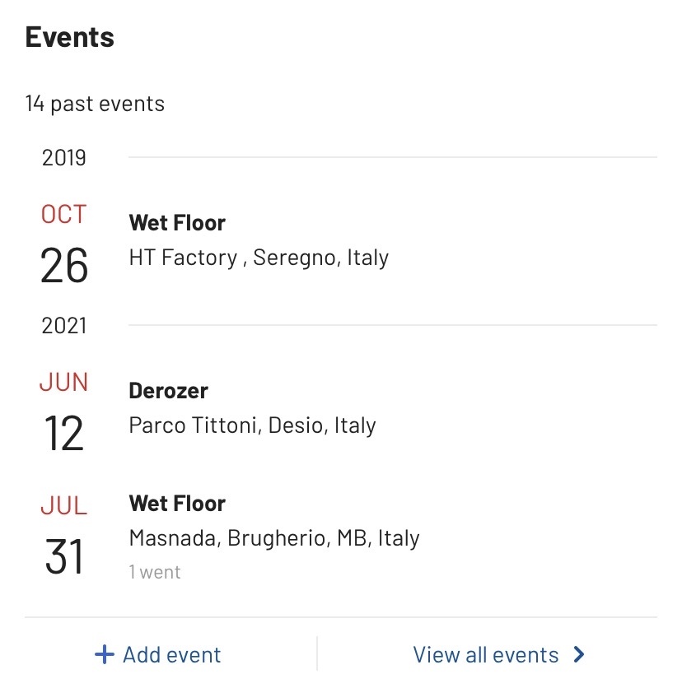Click the Events section heading

pyautogui.click(x=70, y=37)
